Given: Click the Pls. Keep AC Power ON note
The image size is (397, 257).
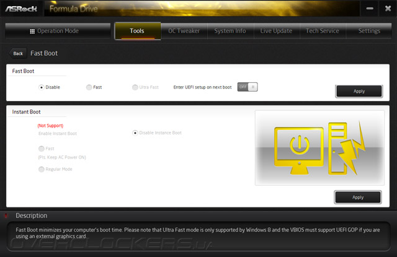Looking at the screenshot, I should tap(62, 157).
